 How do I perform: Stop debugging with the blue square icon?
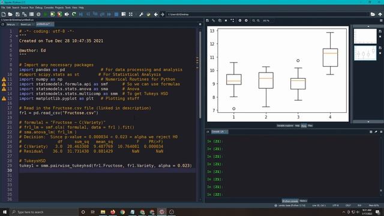click(116, 14)
